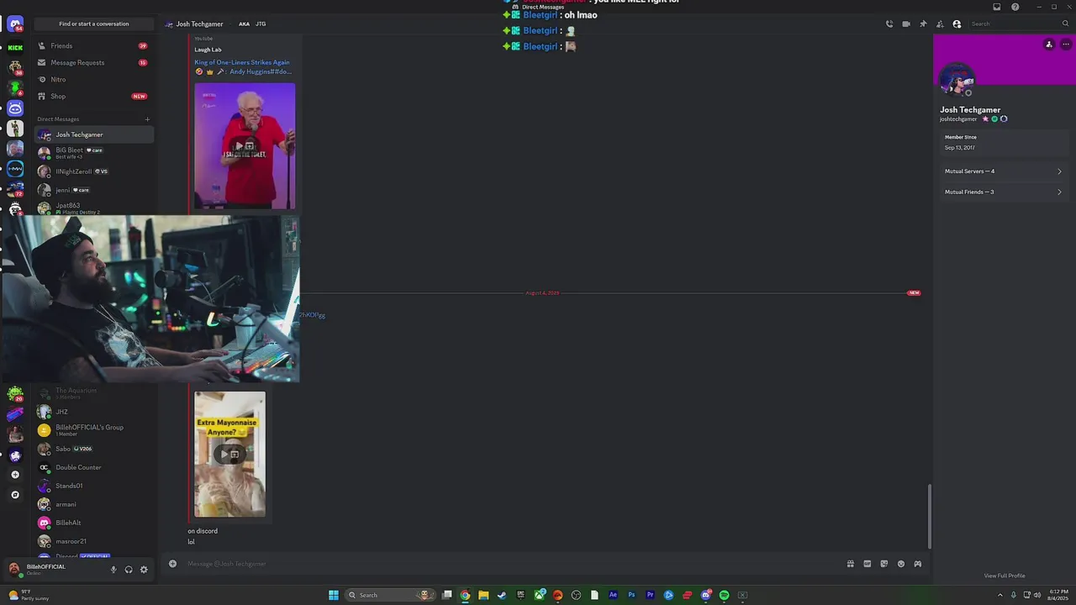Open the blue robot face server
This screenshot has width=1076, height=605.
15,108
